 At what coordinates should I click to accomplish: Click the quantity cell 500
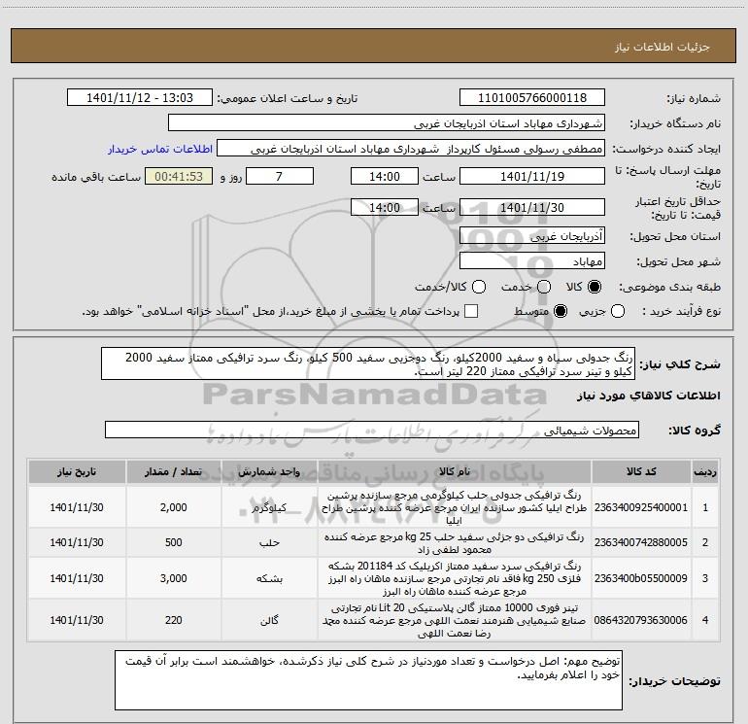(x=174, y=542)
